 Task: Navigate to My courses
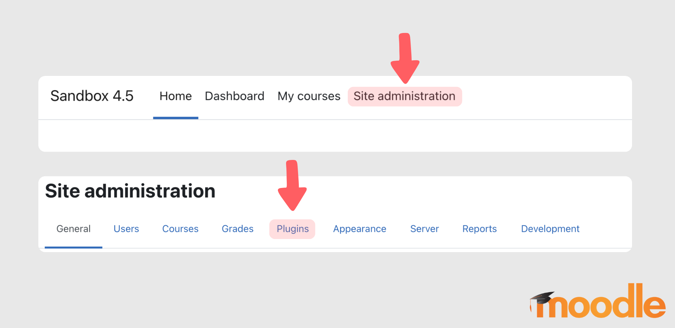[308, 96]
